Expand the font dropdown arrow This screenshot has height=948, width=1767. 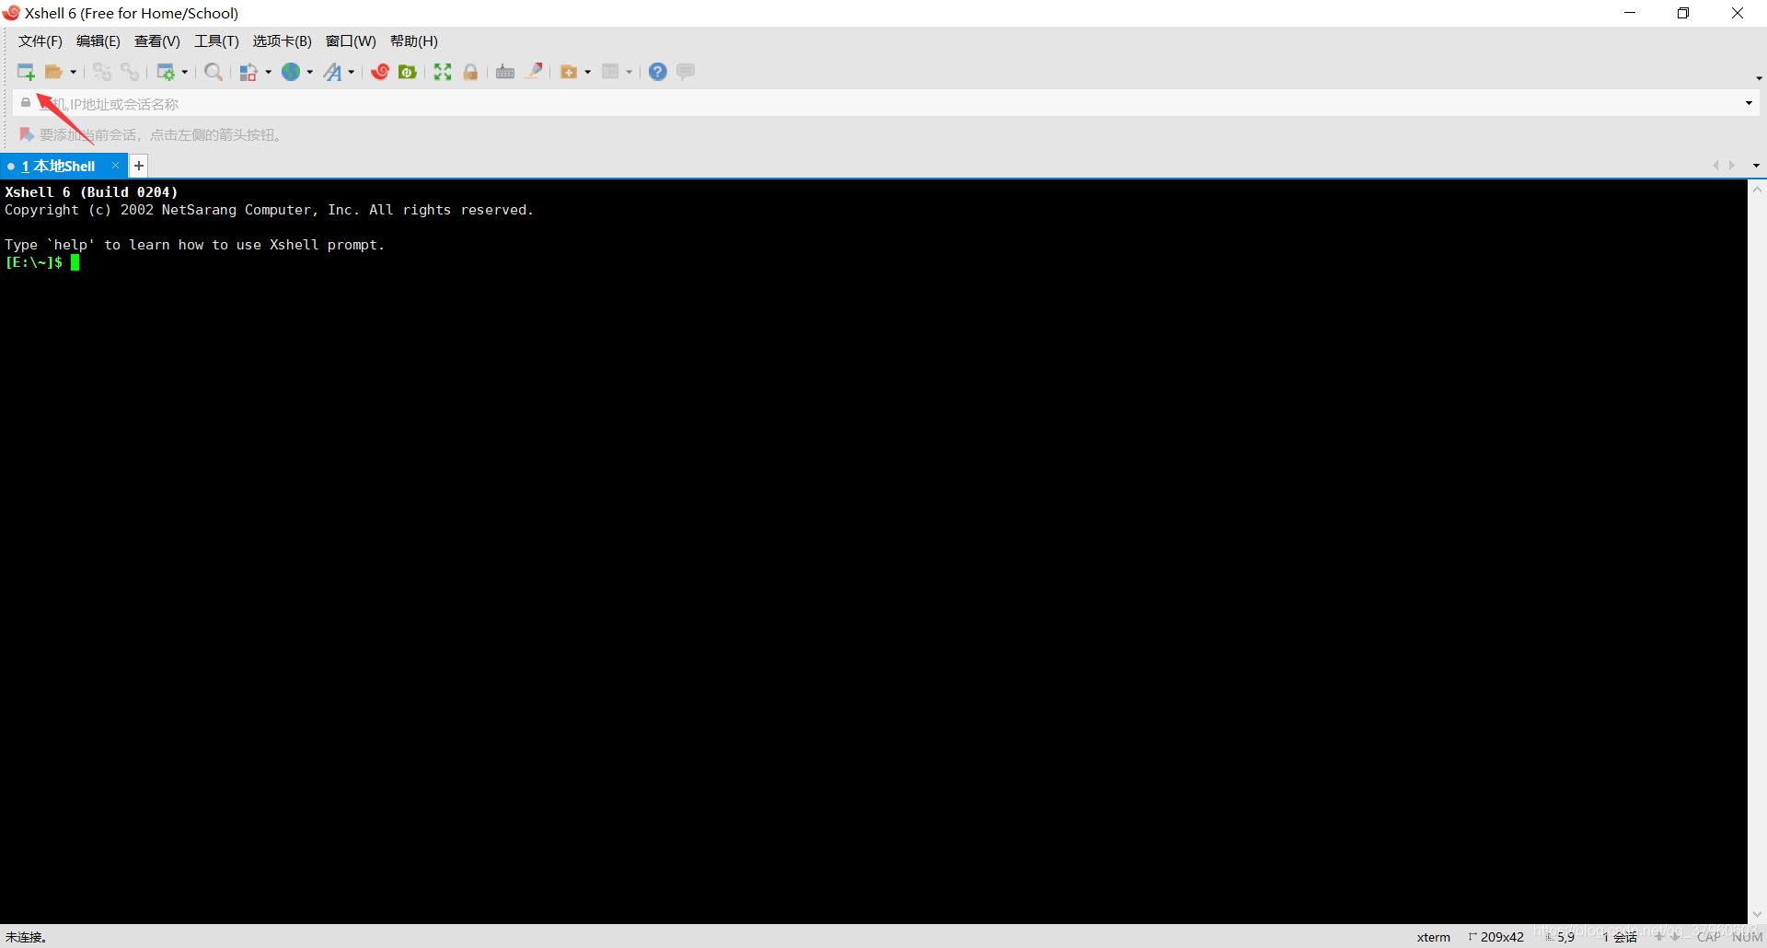(352, 72)
